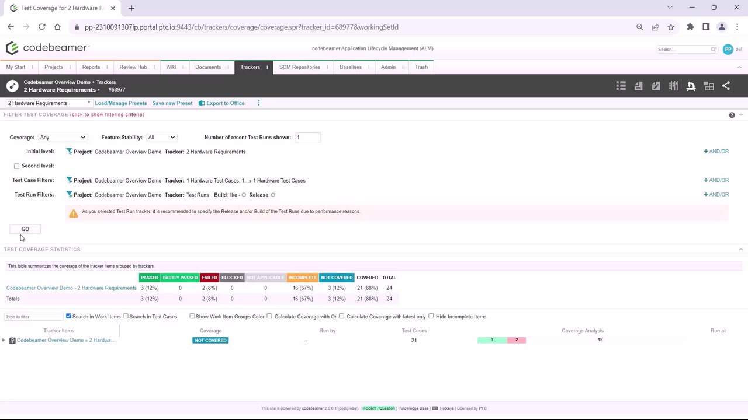Add AND/OR to Test Case Filters

pyautogui.click(x=716, y=180)
